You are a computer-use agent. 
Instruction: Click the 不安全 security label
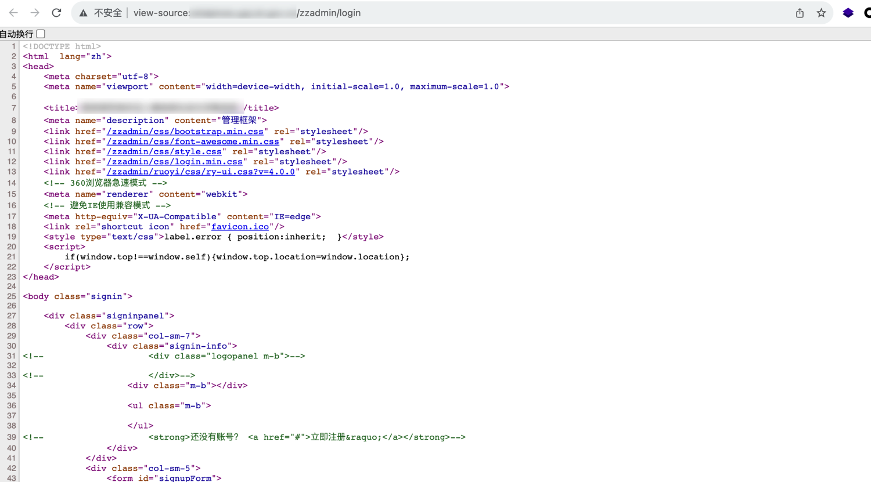point(108,13)
